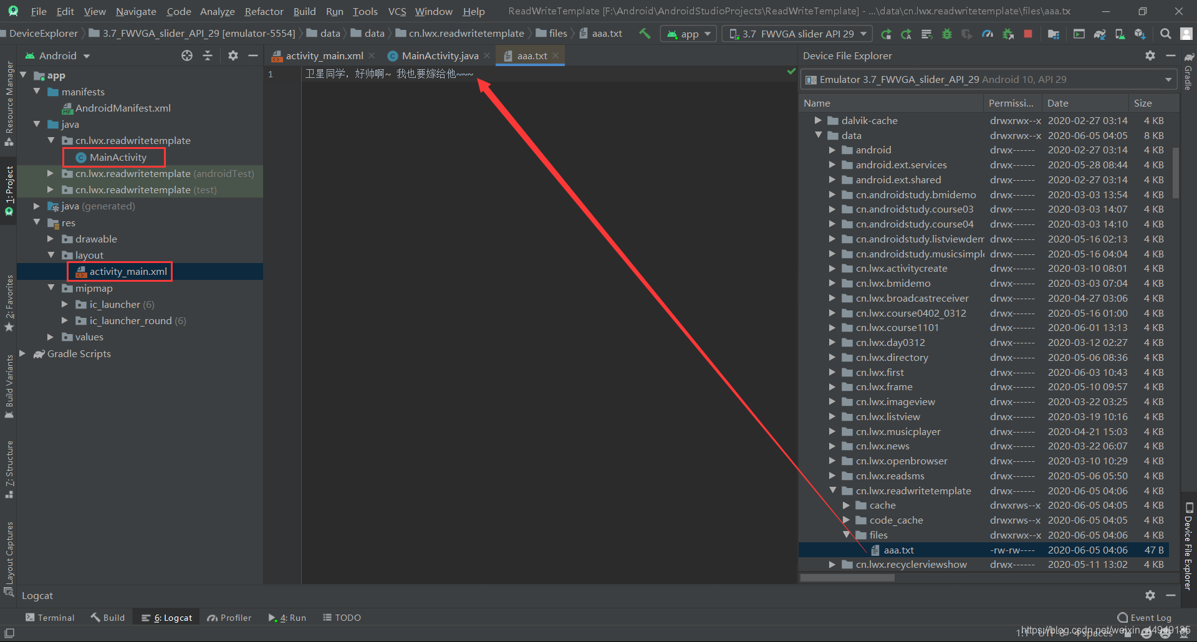The width and height of the screenshot is (1197, 642).
Task: Hide the Device File Explorer panel
Action: [1172, 55]
